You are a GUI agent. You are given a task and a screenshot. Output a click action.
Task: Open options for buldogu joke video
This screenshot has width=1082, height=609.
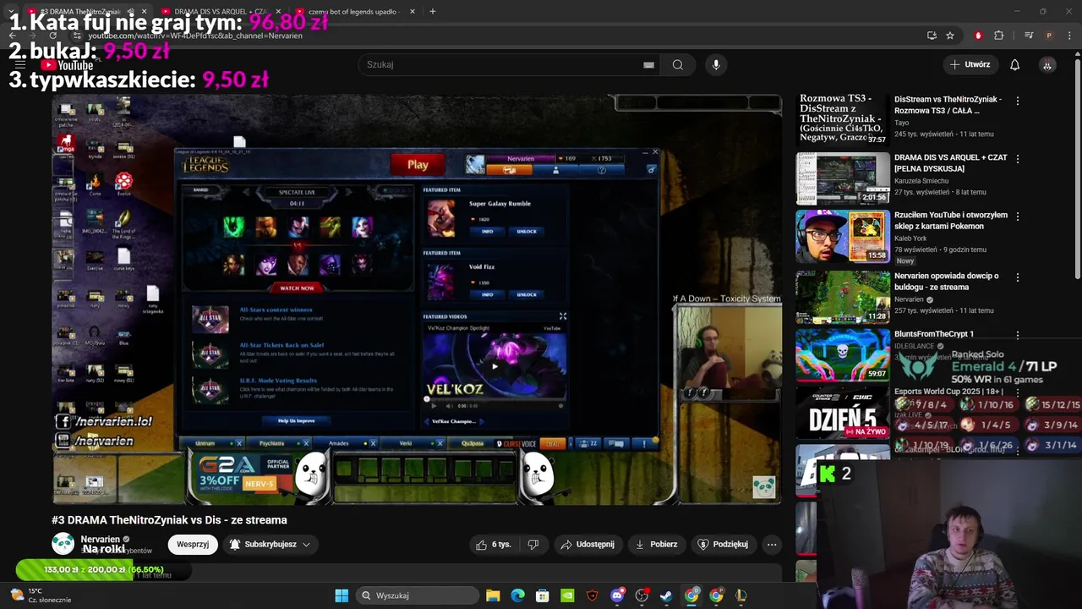coord(1018,277)
